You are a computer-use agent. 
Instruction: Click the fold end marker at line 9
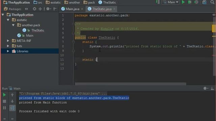tap(74, 51)
